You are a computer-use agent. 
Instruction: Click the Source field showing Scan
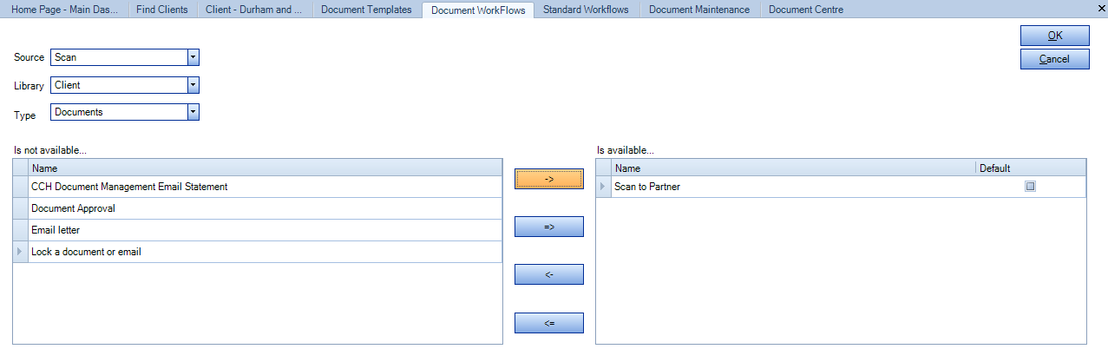[119, 57]
